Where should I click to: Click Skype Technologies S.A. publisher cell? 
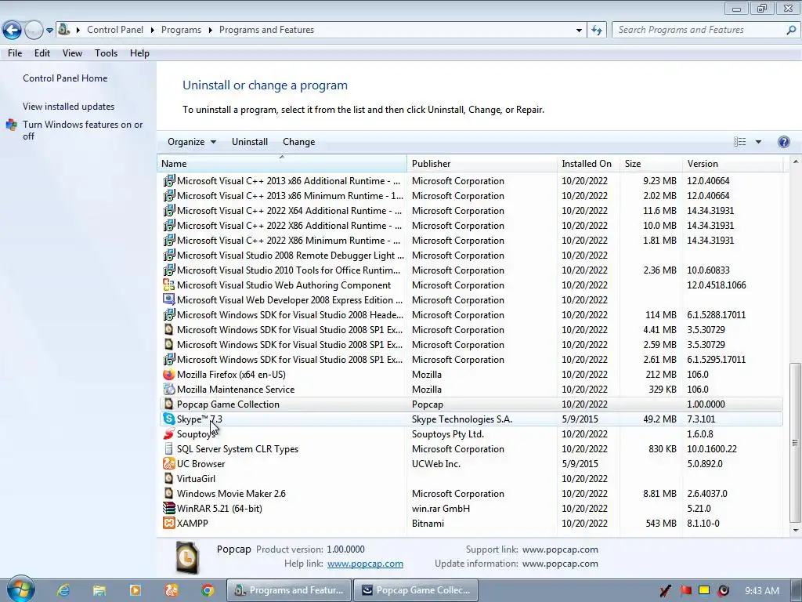462,419
